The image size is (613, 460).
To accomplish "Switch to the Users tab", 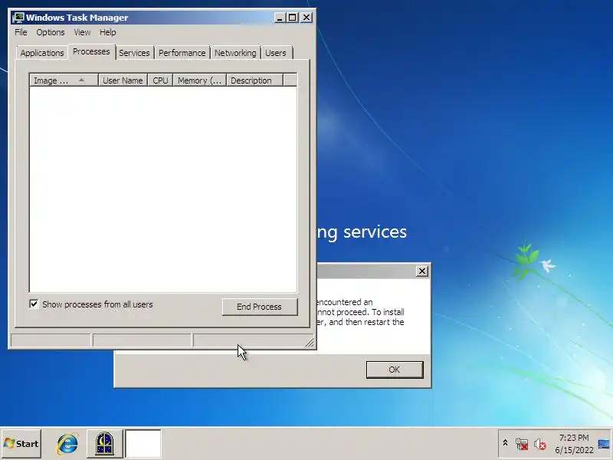I will [276, 53].
